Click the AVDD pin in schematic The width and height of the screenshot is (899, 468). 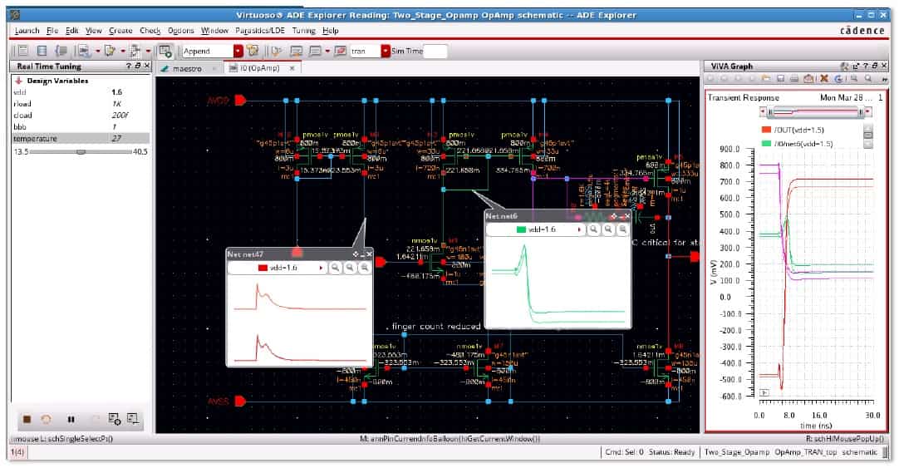click(240, 101)
